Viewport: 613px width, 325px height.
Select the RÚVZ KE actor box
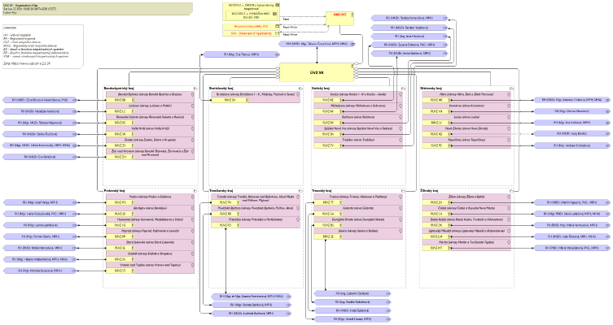[x=328, y=100]
